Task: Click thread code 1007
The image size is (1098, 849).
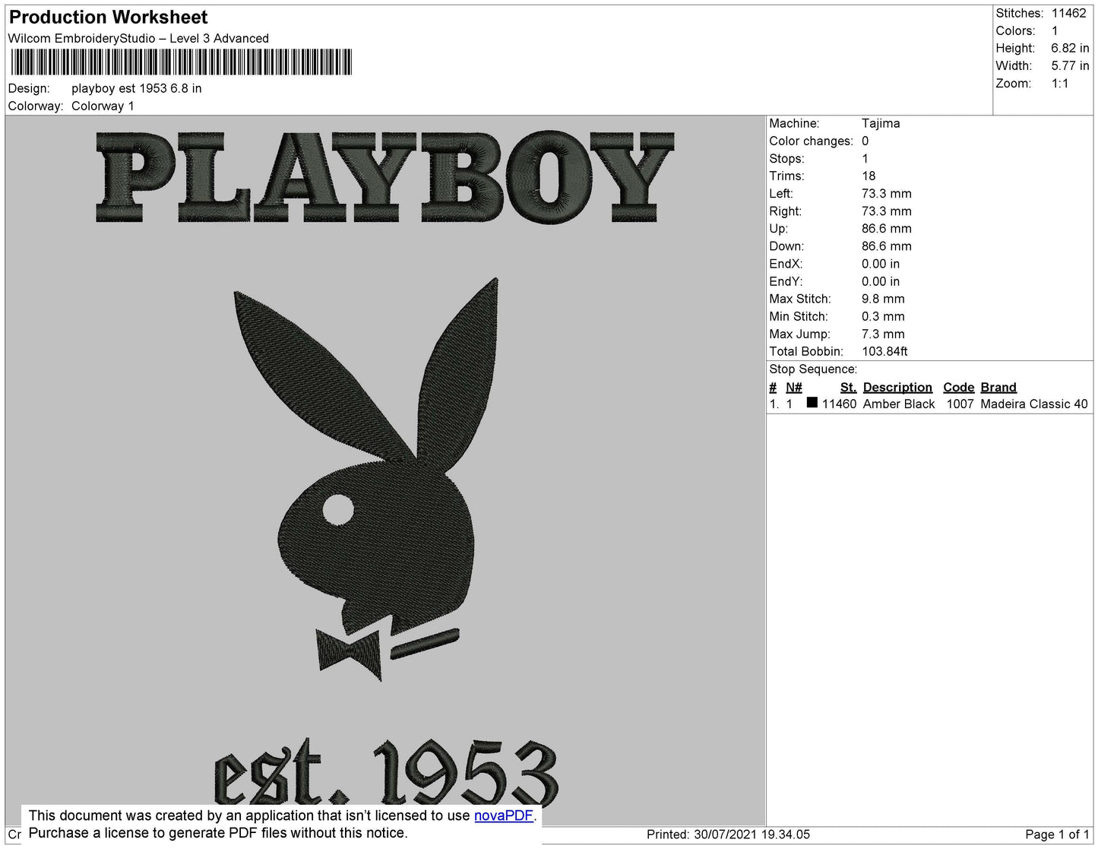Action: coord(960,404)
